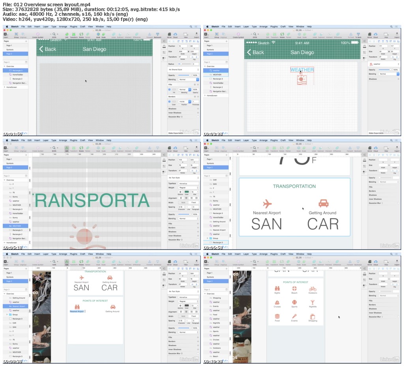Viewport: 404px width, 366px height.
Task: Open the No Text Style dropdown, 00:08:38 frame
Action: pyautogui.click(x=183, y=291)
